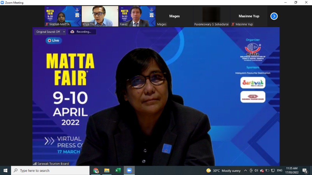Select Maziah-MATTA's video thumbnail
The image size is (312, 175).
click(63, 16)
